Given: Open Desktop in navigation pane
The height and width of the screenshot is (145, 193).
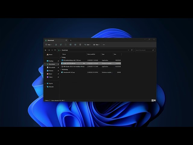Looking at the screenshot, I should click(x=50, y=61).
